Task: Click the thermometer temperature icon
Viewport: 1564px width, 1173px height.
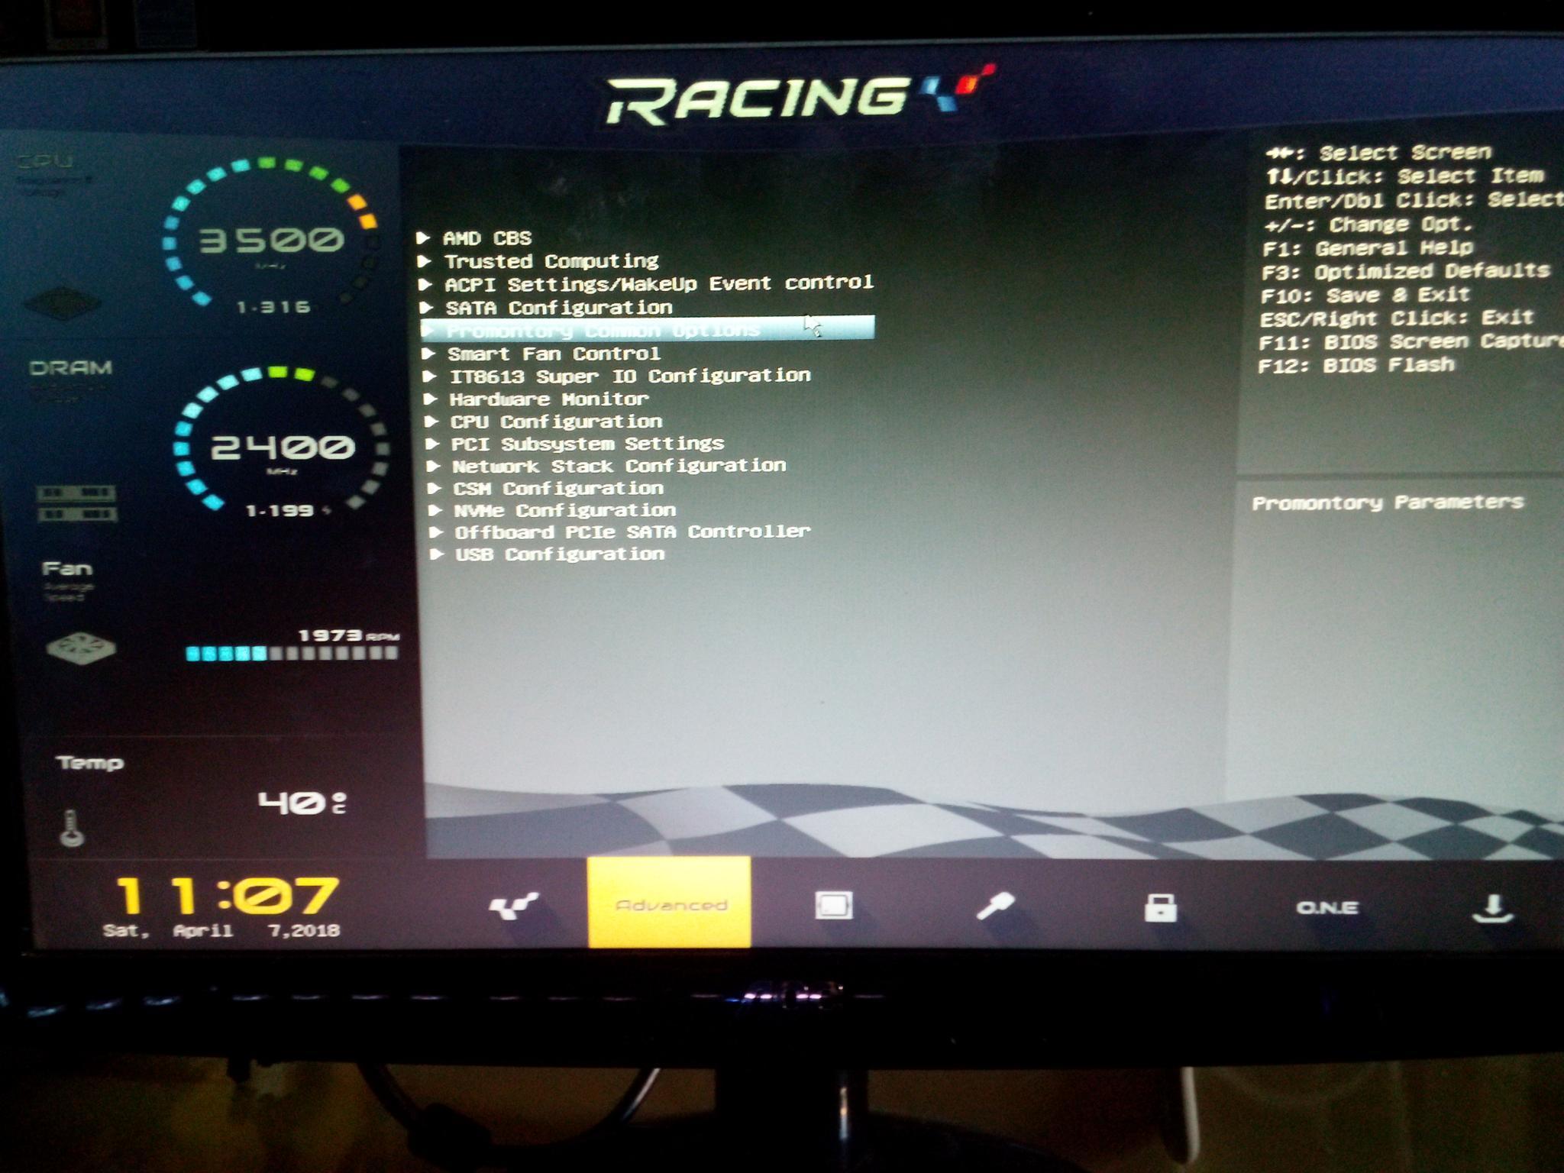Action: (x=72, y=829)
